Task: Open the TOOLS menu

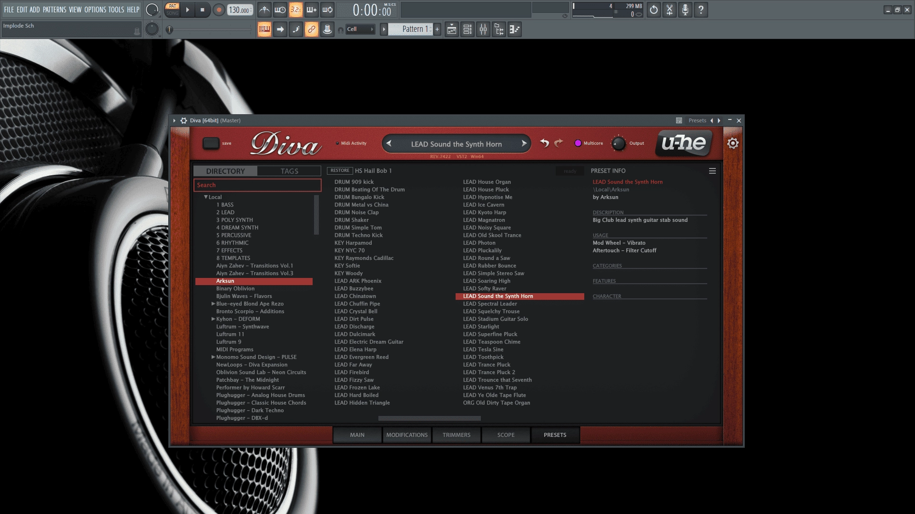Action: point(116,10)
